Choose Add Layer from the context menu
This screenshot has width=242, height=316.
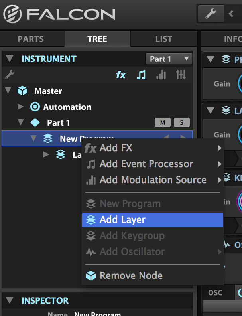(x=153, y=220)
